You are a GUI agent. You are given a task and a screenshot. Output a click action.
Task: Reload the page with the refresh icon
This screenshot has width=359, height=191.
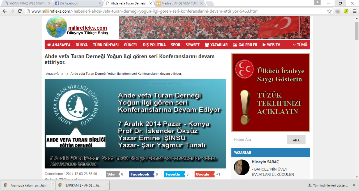(x=20, y=11)
